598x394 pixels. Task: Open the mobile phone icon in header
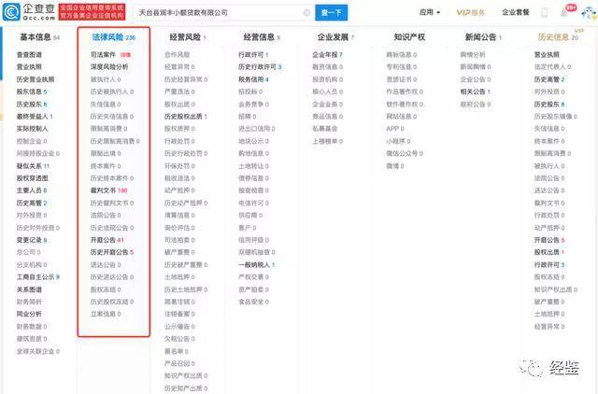coord(544,12)
